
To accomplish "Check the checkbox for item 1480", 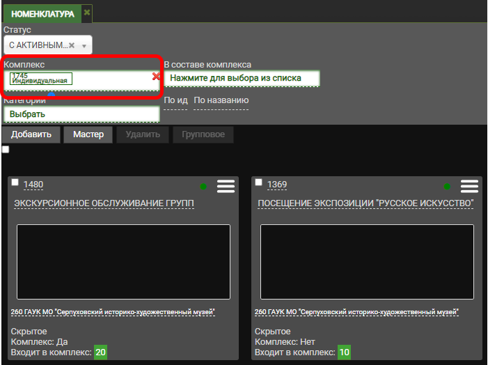I will 15,182.
